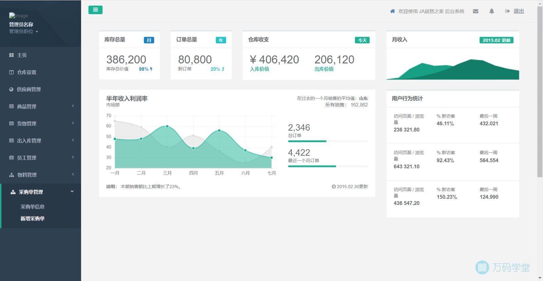Click the 五月 data point on the chart
Image resolution: width=543 pixels, height=281 pixels.
coord(219,131)
